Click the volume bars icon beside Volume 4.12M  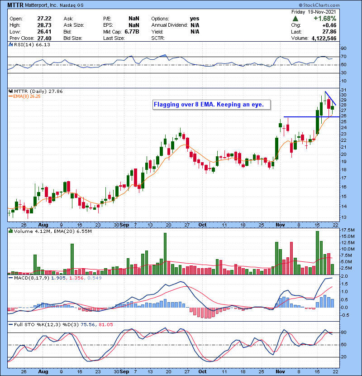(x=10, y=231)
